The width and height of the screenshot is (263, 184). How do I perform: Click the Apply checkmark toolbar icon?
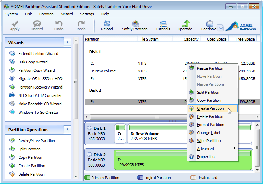point(15,24)
